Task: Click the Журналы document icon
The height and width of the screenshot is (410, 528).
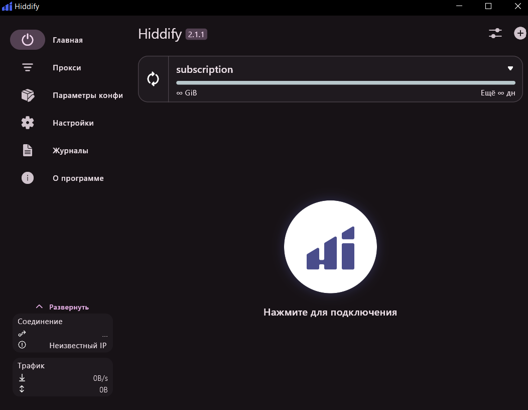Action: (x=28, y=151)
